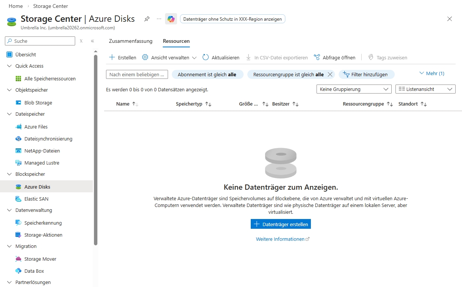
Task: Click the Datenträger erstellen button
Action: coord(280,224)
